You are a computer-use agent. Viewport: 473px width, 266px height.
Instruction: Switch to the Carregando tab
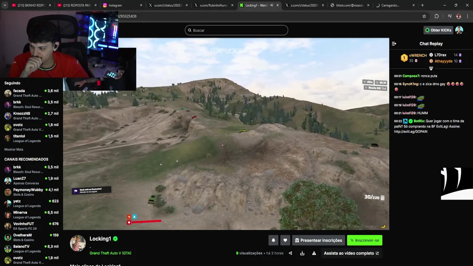click(x=395, y=5)
